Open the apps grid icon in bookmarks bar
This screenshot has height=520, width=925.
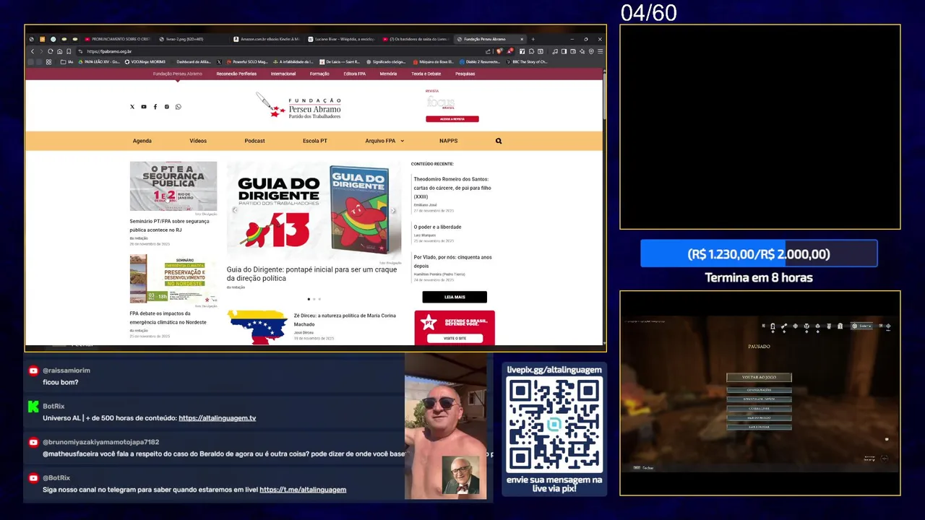49,62
